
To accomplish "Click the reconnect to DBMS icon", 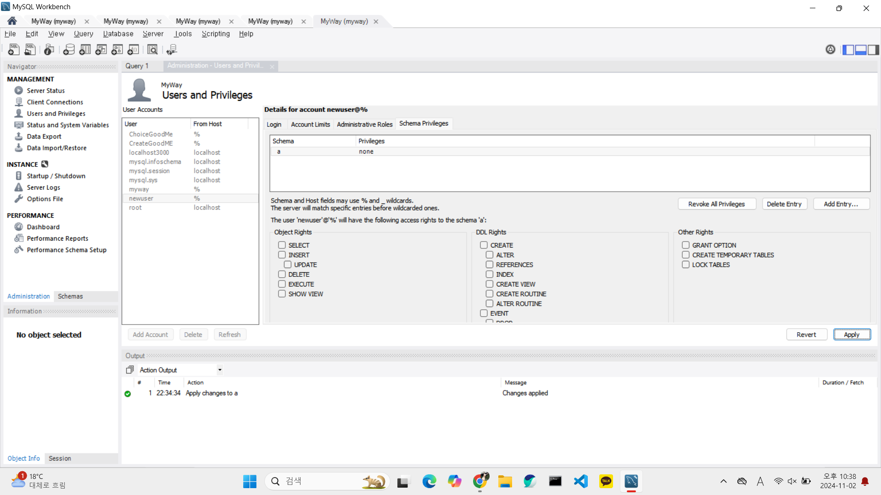I will 172,49.
